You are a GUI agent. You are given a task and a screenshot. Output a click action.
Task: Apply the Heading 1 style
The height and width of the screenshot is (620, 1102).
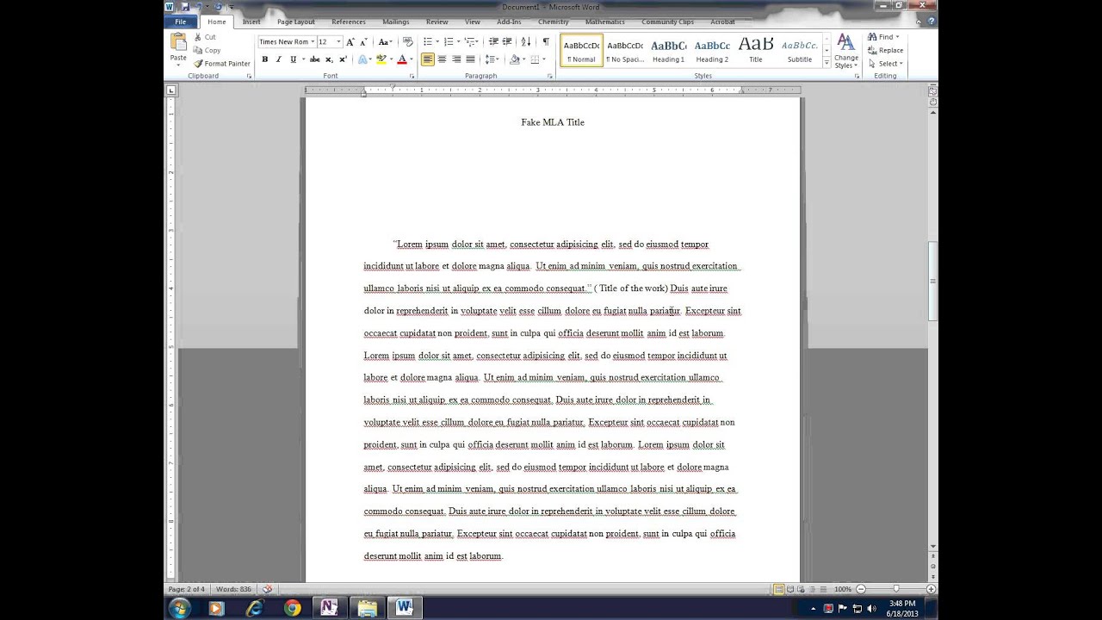click(668, 51)
